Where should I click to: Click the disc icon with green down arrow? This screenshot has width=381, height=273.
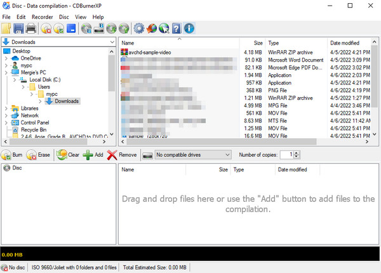click(111, 29)
